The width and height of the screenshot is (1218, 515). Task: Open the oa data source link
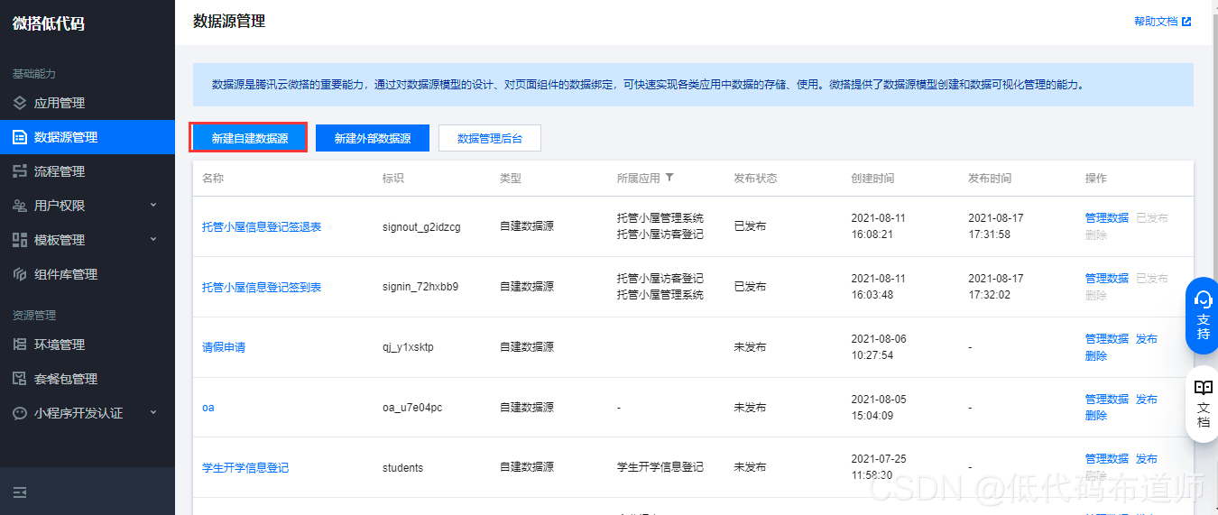pos(208,408)
